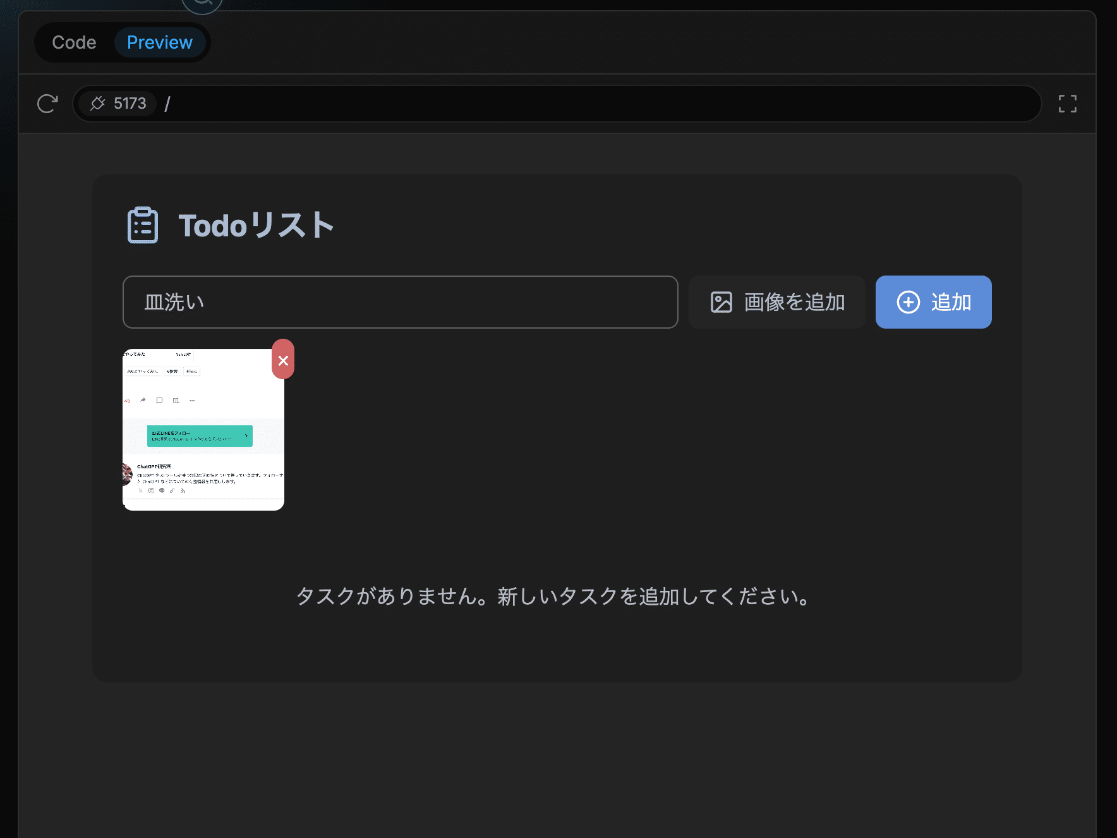Screen dimensions: 1117x838
Task: Click the Todo clipboard icon
Action: pyautogui.click(x=143, y=225)
